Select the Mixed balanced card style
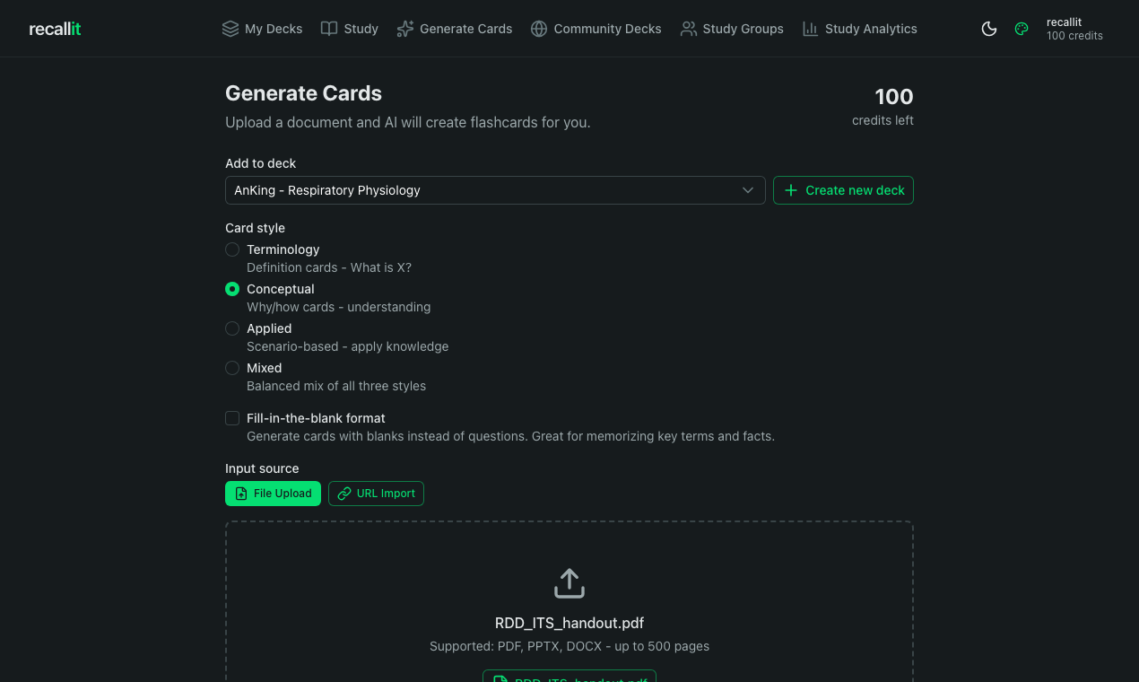The width and height of the screenshot is (1139, 682). 232,368
